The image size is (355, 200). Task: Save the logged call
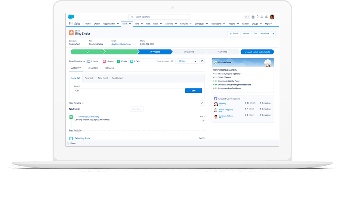click(194, 91)
